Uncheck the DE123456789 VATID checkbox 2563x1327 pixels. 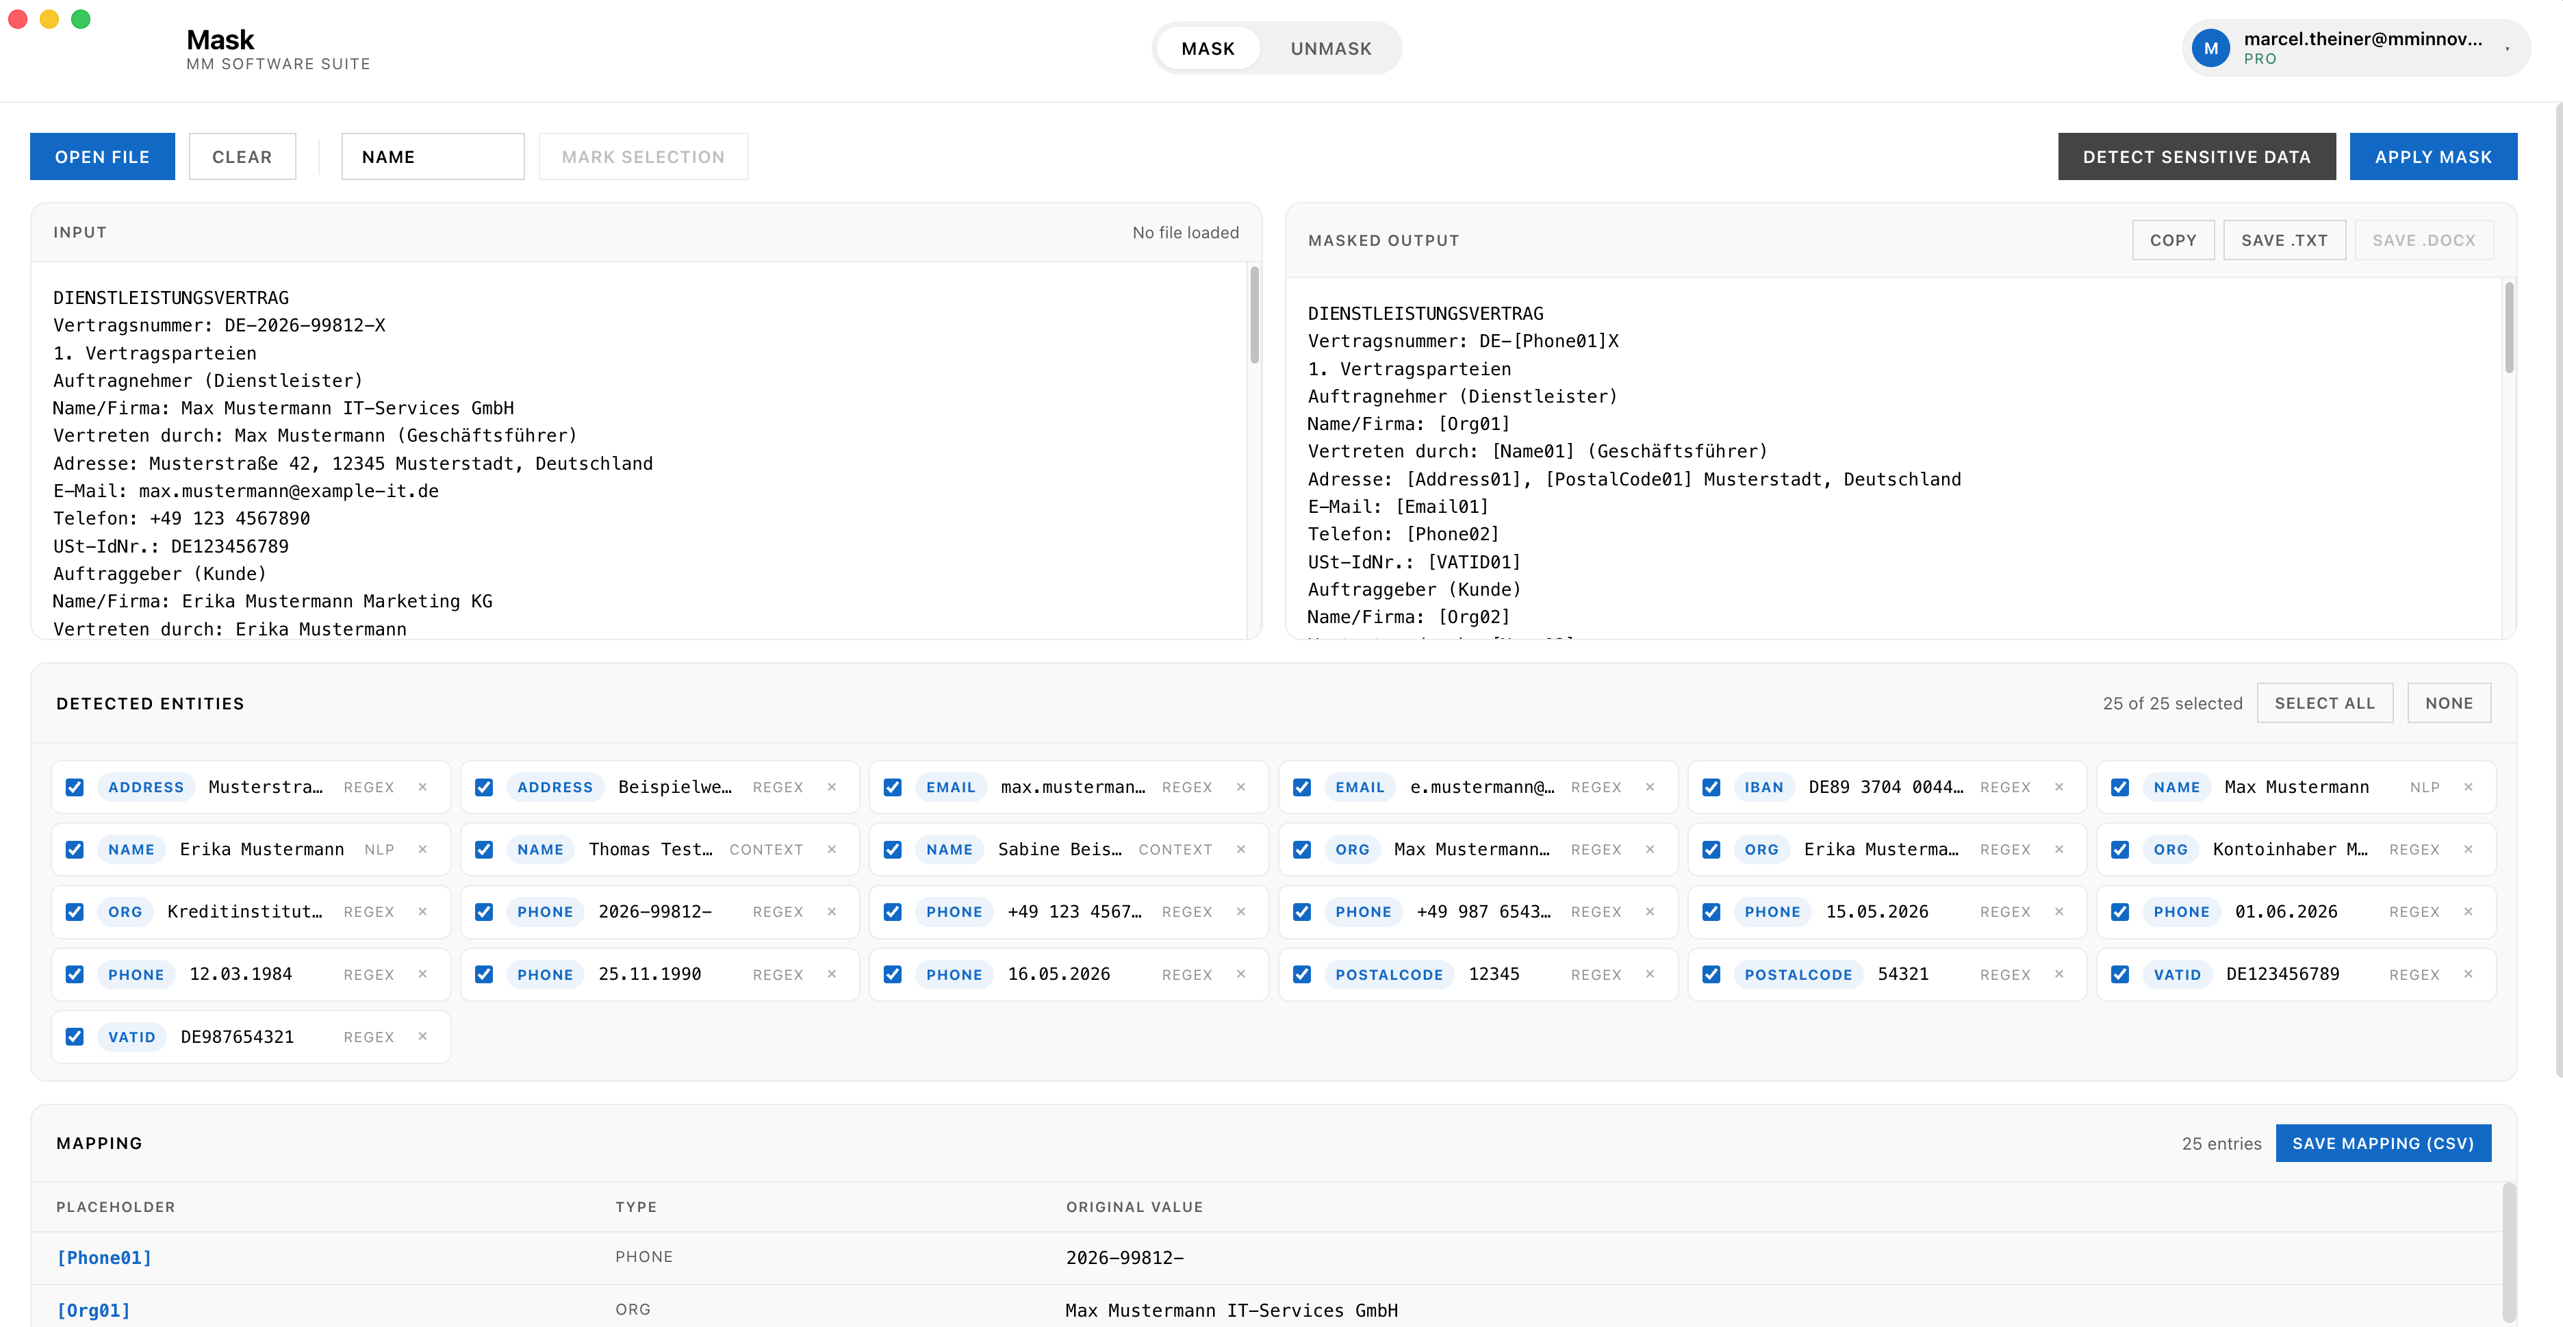click(x=2119, y=974)
